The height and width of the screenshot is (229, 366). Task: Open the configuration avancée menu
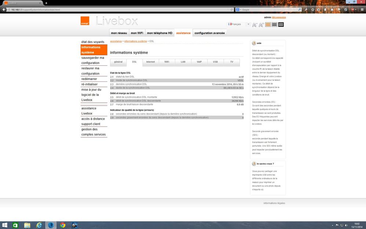click(x=210, y=33)
